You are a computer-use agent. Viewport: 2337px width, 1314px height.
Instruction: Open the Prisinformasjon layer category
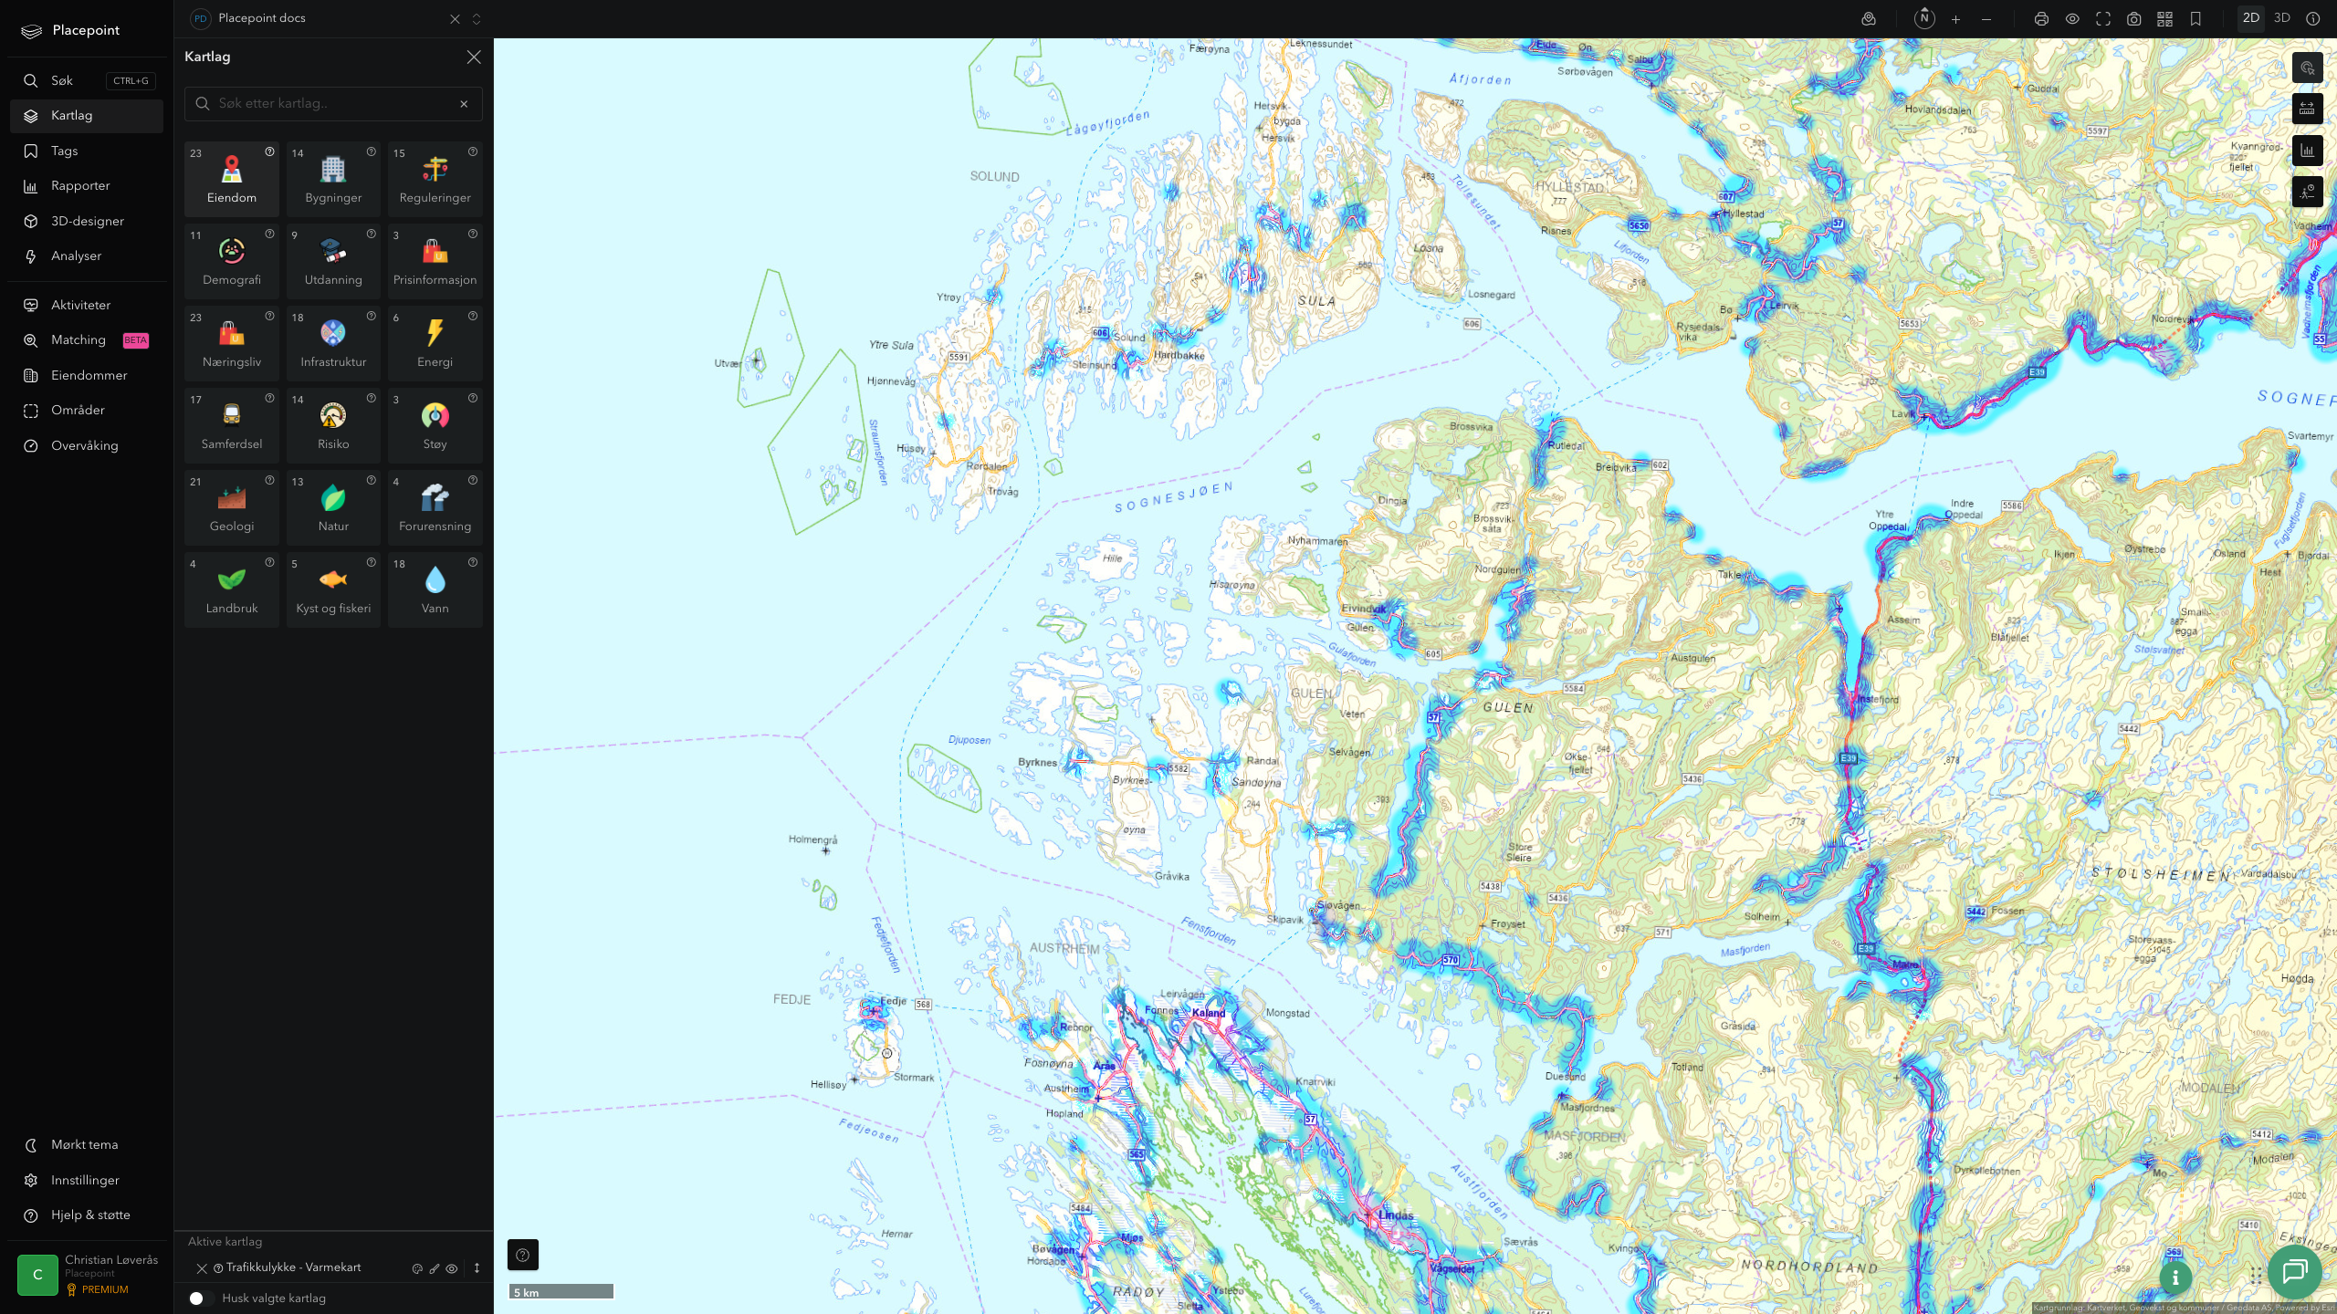(x=435, y=261)
